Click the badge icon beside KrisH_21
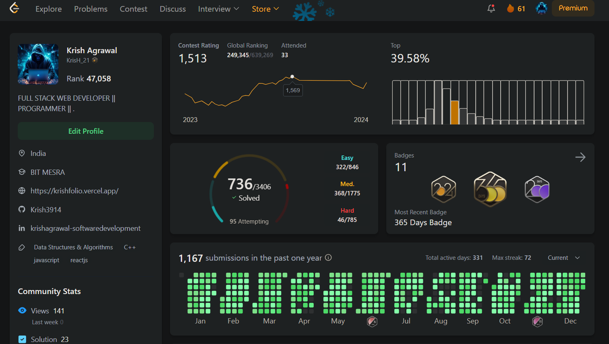Viewport: 609px width, 344px height. (x=95, y=60)
